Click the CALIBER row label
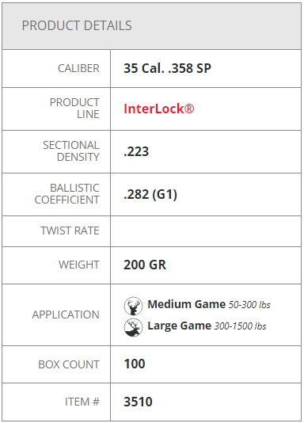 (x=78, y=68)
